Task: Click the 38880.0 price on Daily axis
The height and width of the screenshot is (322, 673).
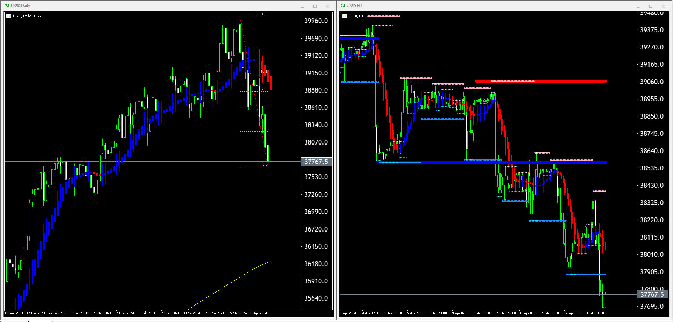Action: 316,90
